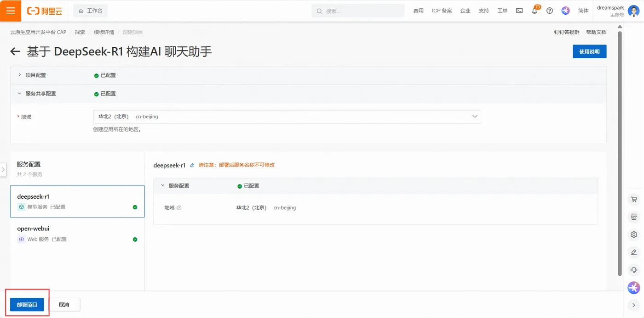This screenshot has width=644, height=318.
Task: Collapse the right sidebar chevron
Action: 634,305
